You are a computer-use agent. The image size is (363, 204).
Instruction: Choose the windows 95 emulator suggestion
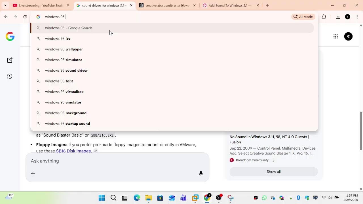[172, 102]
